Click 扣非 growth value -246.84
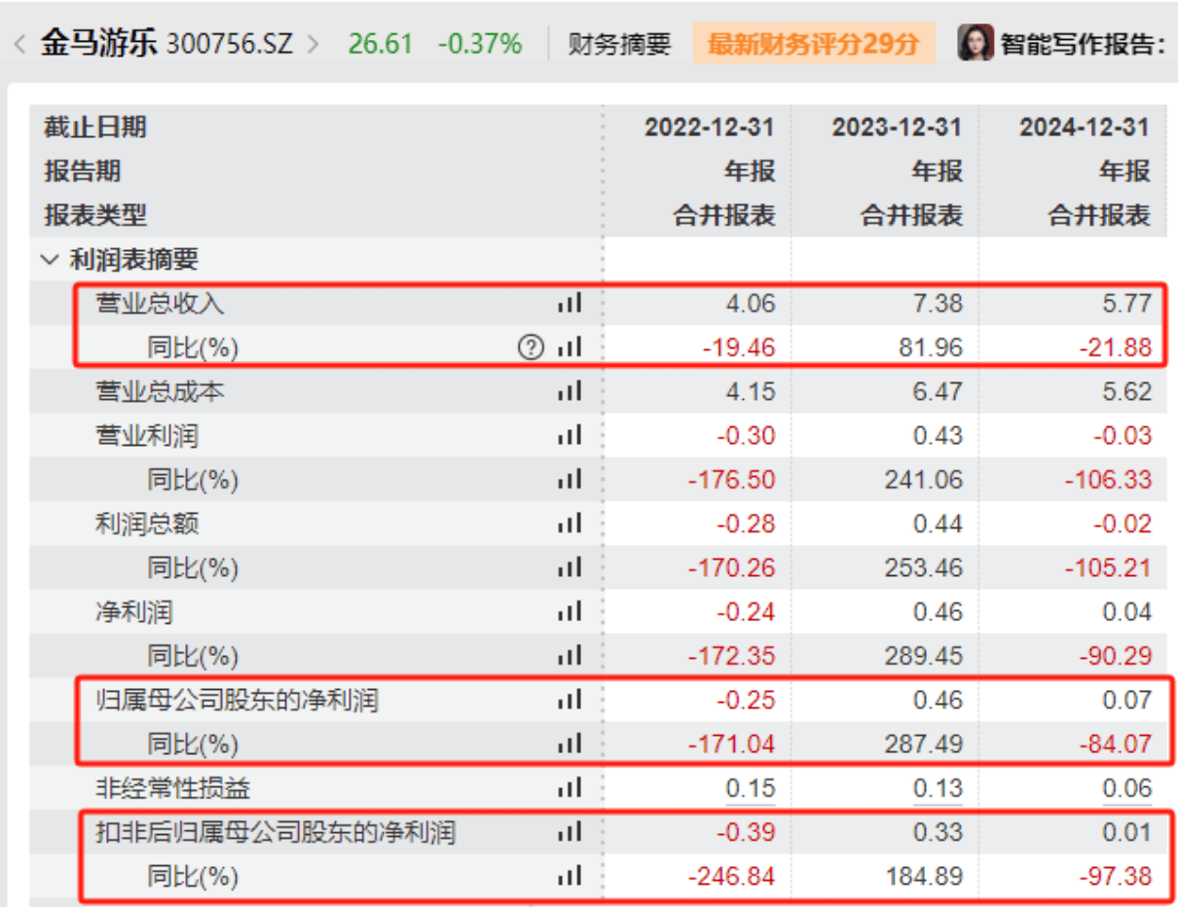Viewport: 1178px width, 908px height. 733,877
